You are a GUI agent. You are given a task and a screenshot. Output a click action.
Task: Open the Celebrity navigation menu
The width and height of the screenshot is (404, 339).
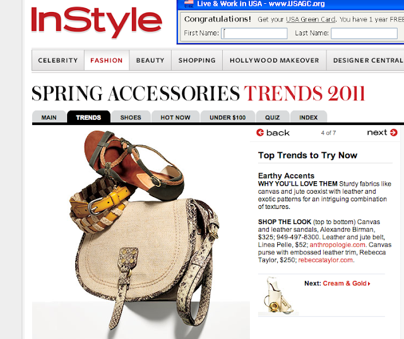[x=58, y=60]
